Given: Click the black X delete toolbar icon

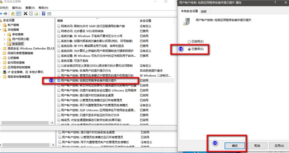Looking at the screenshot, I should coord(25,13).
